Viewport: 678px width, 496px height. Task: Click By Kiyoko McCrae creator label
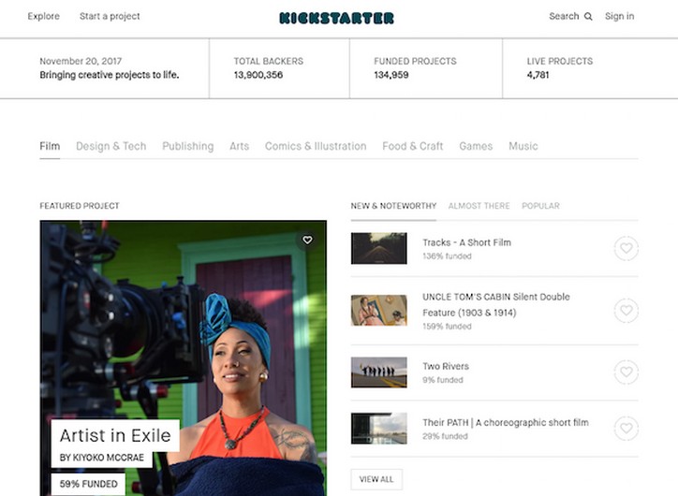coord(102,458)
